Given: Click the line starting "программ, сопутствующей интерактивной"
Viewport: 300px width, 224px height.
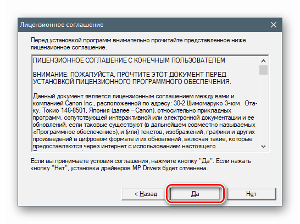Looking at the screenshot, I should 143,117.
